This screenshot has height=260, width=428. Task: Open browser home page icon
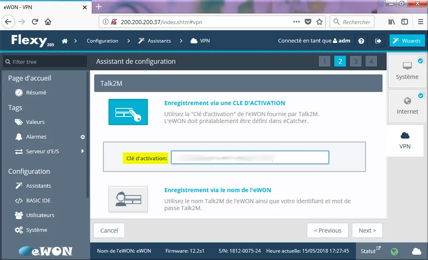click(48, 22)
